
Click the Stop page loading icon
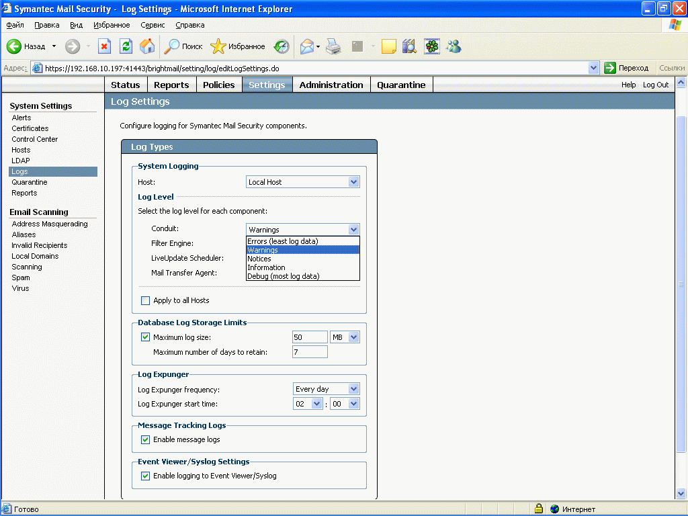pos(104,46)
